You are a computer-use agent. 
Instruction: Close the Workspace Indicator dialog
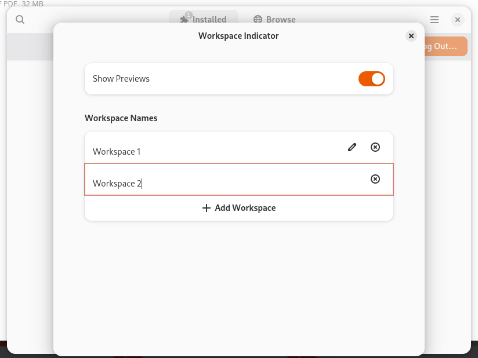411,36
